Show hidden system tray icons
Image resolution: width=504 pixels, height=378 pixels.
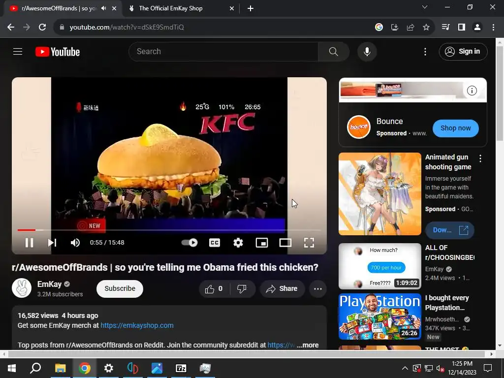405,368
